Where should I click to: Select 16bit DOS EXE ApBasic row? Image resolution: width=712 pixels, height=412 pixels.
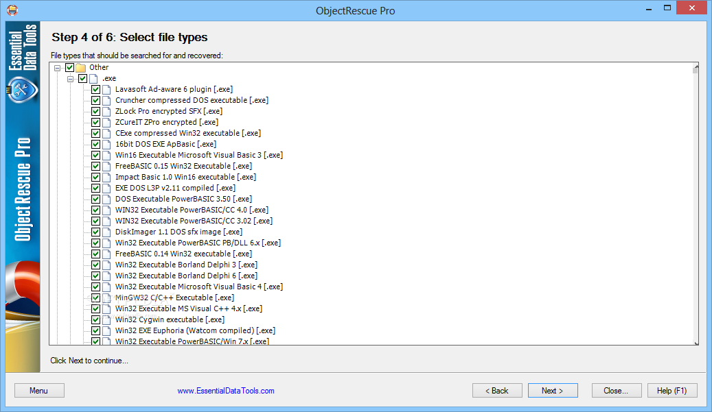(165, 144)
